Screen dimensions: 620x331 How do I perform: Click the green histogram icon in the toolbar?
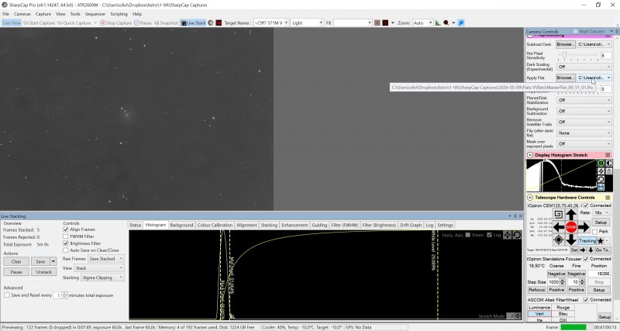point(438,23)
